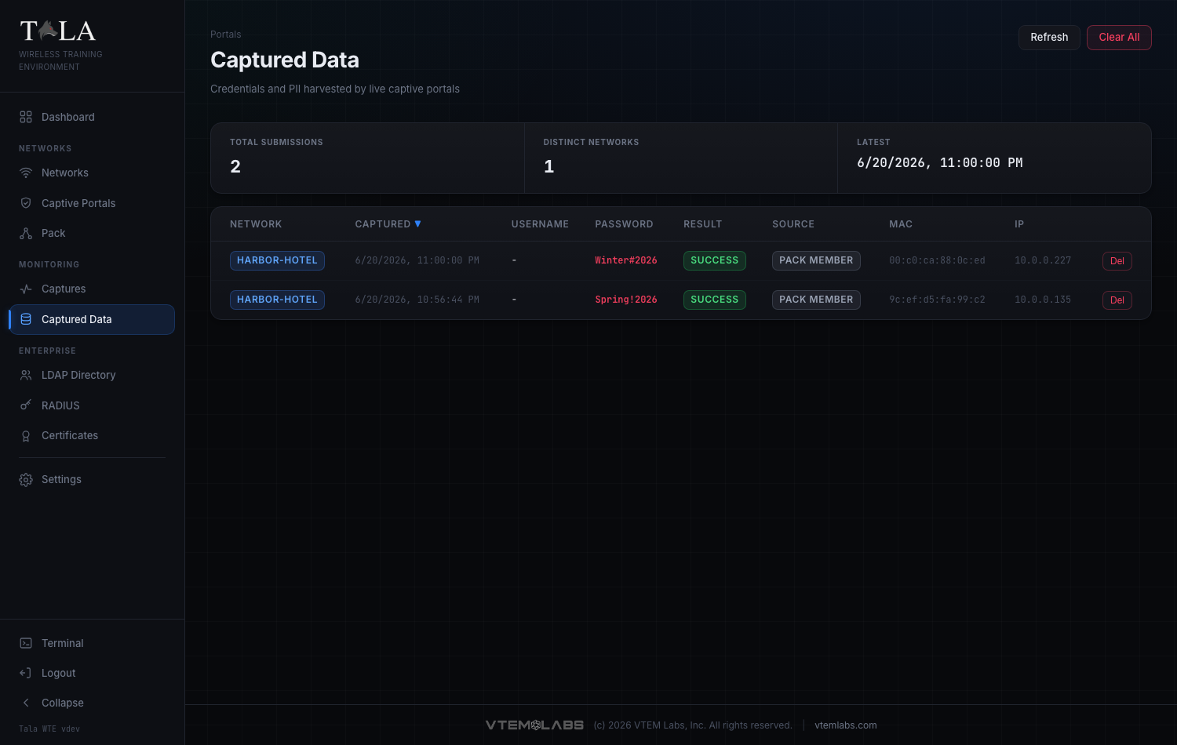This screenshot has width=1177, height=745.
Task: Click the VTEM Labs footer logo
Action: pyautogui.click(x=534, y=725)
